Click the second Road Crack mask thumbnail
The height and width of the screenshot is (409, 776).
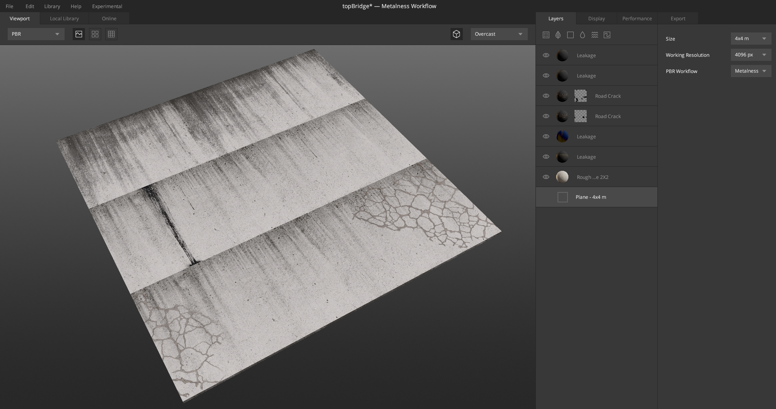tap(581, 116)
